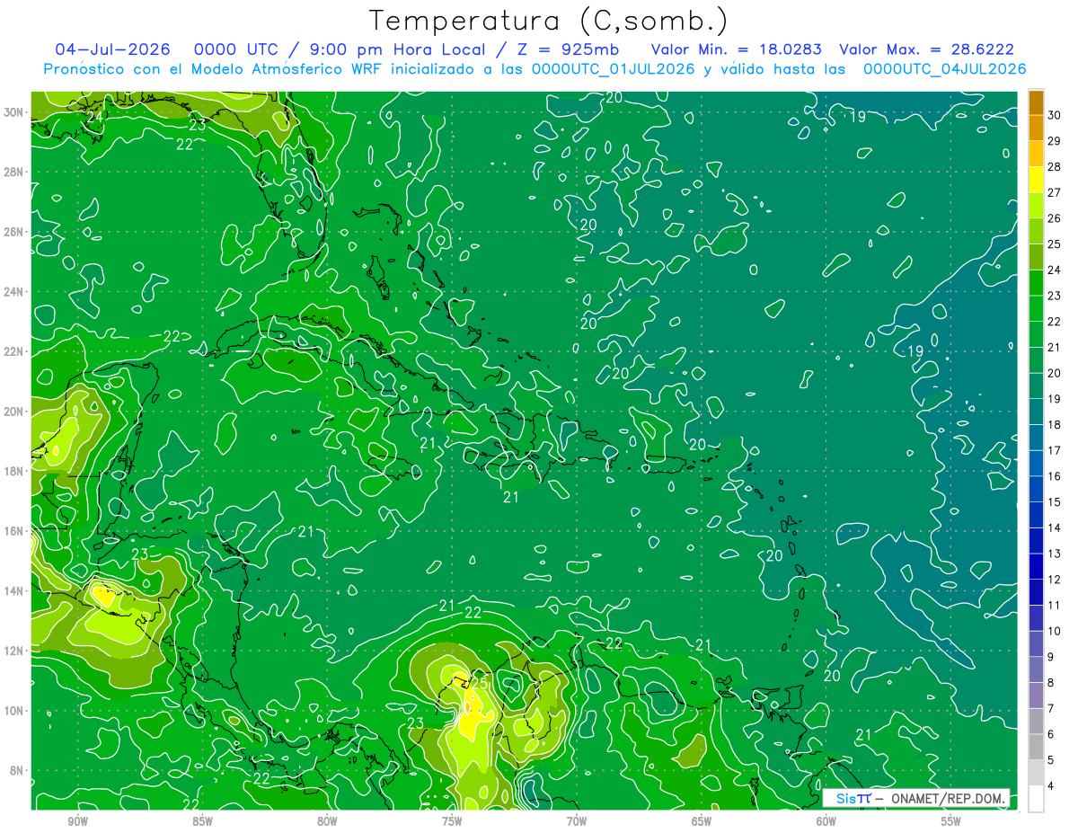The height and width of the screenshot is (833, 1078).
Task: Click the legend swatch between 20 and 21
Action: tap(1036, 360)
